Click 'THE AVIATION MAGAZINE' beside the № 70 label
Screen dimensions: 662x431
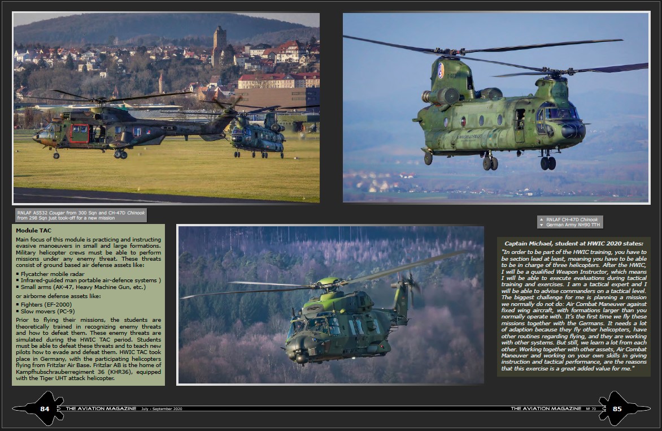tap(546, 408)
